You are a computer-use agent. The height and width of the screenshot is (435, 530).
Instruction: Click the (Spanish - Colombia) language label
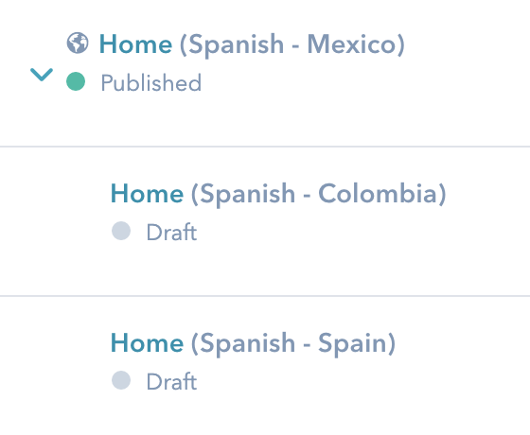(319, 195)
